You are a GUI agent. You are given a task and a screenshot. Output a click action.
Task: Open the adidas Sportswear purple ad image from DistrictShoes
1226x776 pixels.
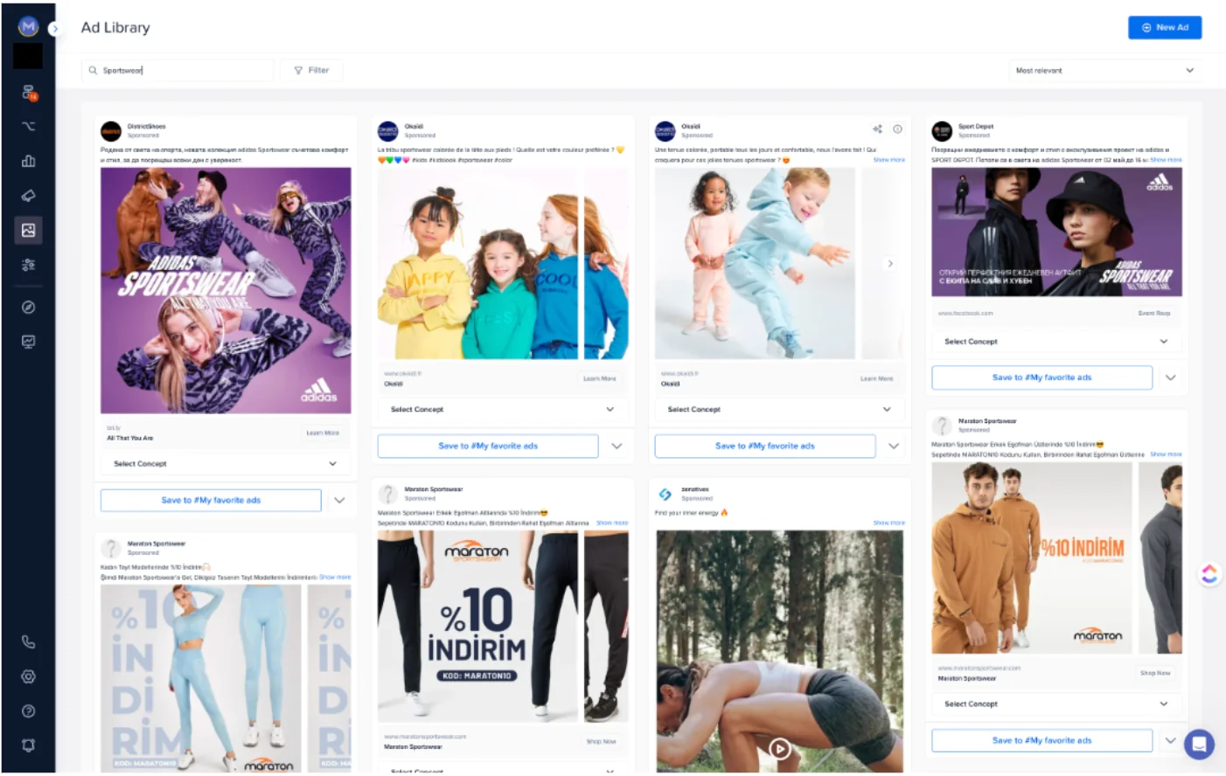tap(226, 290)
